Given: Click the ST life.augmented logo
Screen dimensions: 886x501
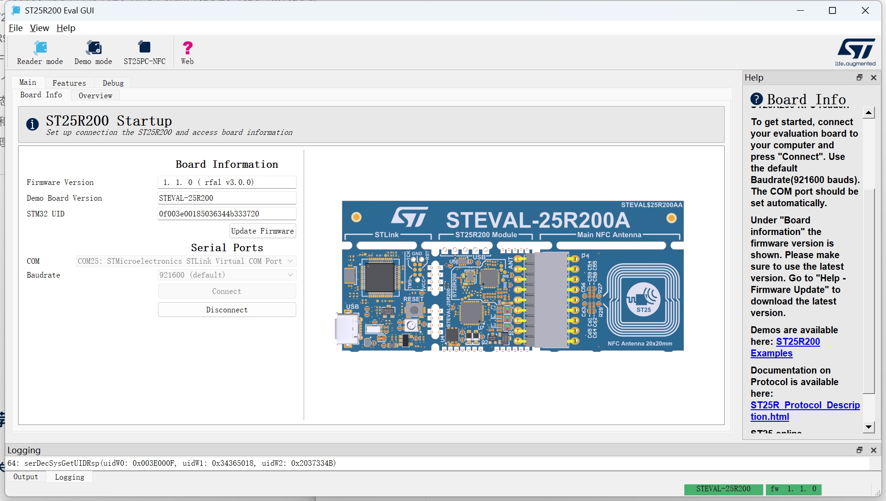Looking at the screenshot, I should click(x=855, y=52).
